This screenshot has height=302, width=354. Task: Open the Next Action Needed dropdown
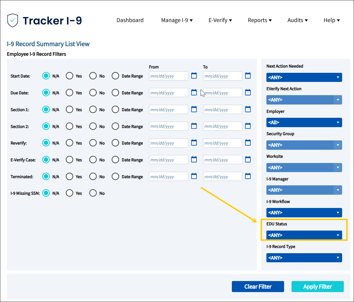(304, 77)
